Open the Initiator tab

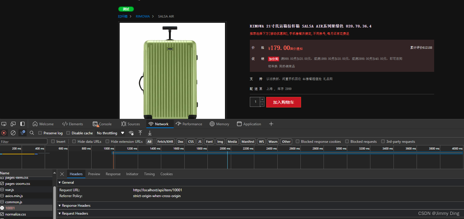pos(132,174)
